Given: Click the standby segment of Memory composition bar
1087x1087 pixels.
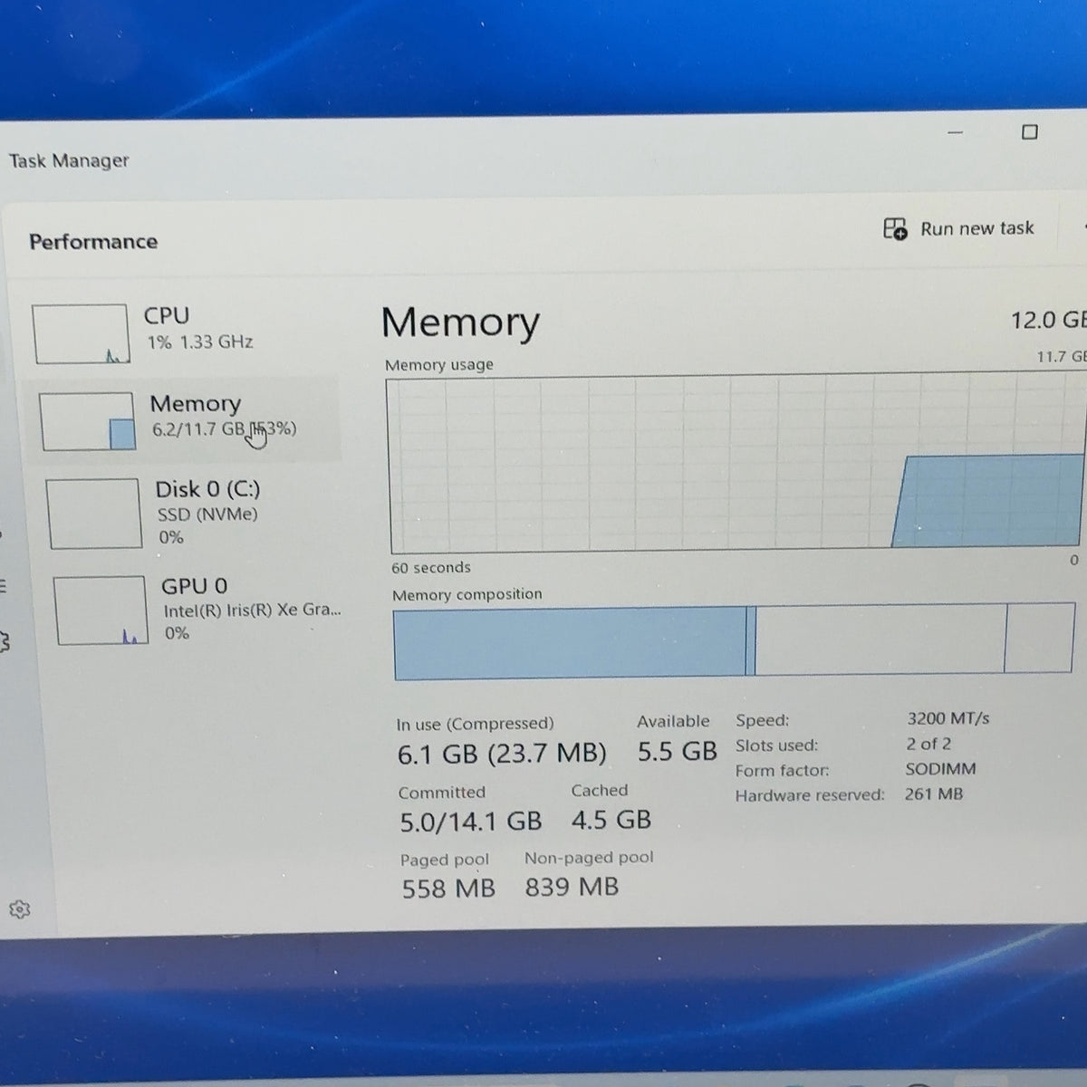Looking at the screenshot, I should click(880, 640).
